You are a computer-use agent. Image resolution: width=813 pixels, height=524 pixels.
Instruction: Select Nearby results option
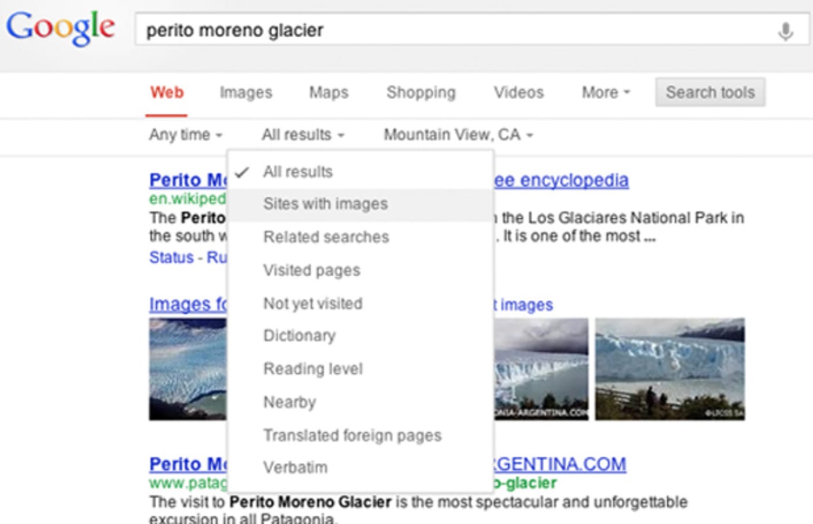pos(289,402)
